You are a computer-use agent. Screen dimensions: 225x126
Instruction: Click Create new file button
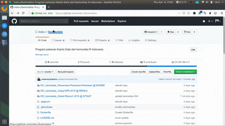138,72
